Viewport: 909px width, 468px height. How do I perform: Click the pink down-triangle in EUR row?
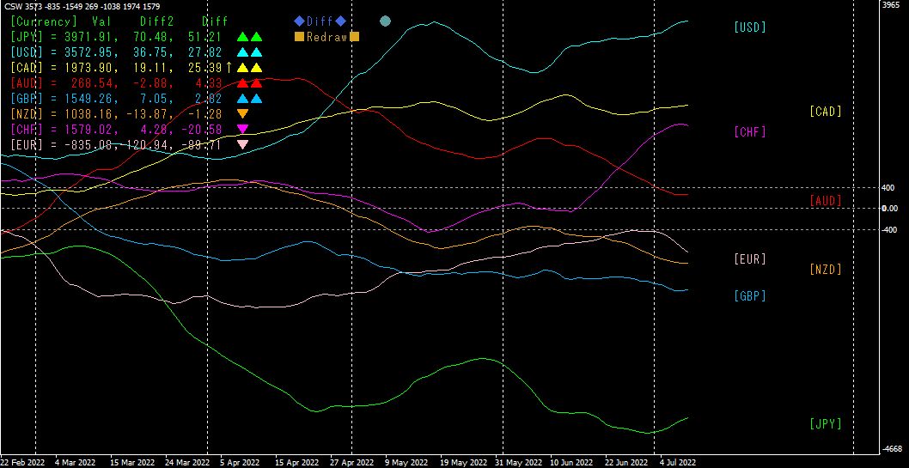[x=243, y=145]
